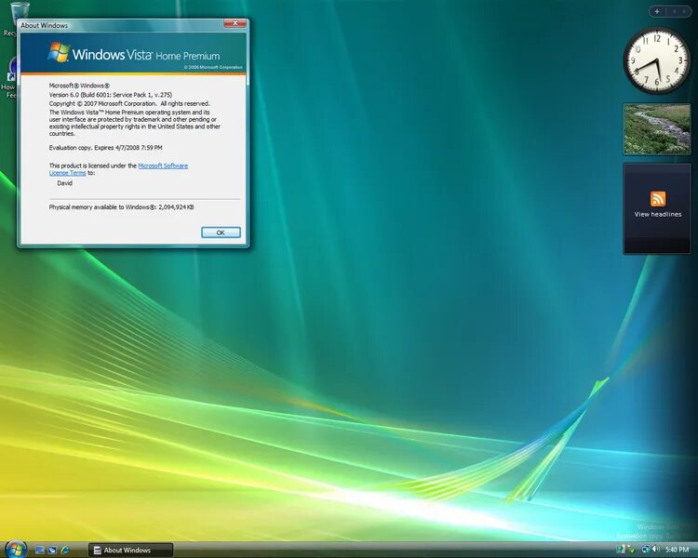This screenshot has height=558, width=698.
Task: Click the About Windows title bar text
Action: 44,25
